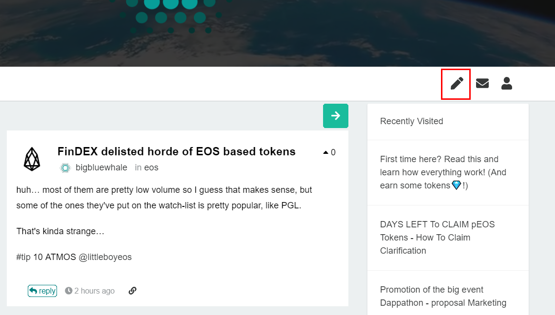Screen dimensions: 555x315
Task: Copy post permalink chain icon
Action: tap(133, 291)
